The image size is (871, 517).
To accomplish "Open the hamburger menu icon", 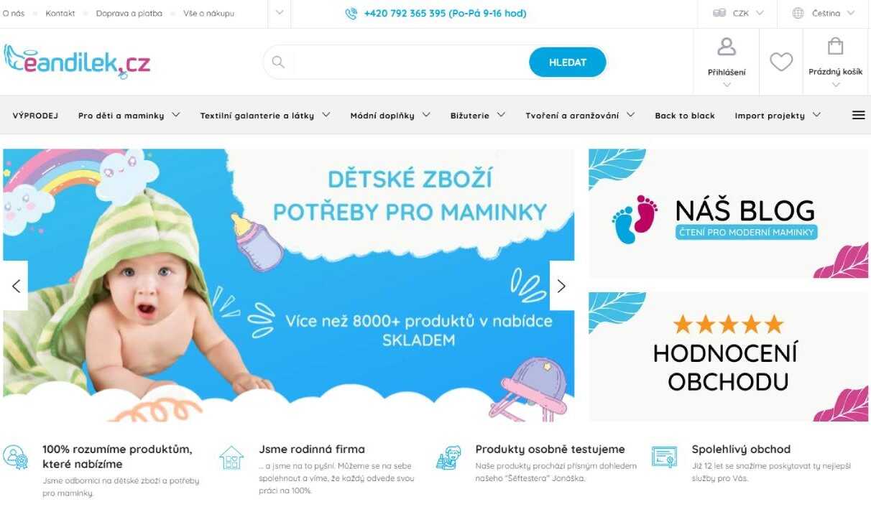I will point(858,115).
